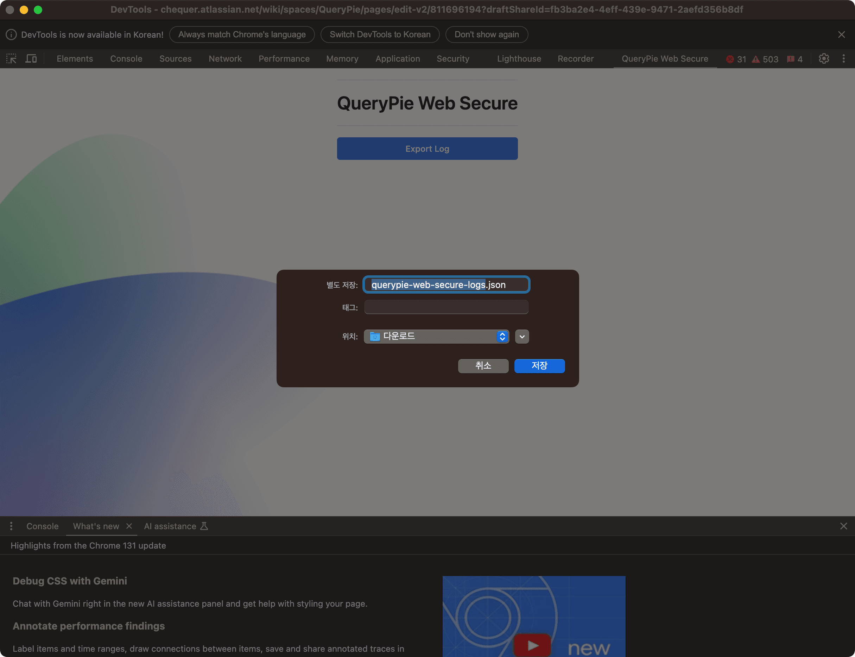The height and width of the screenshot is (657, 855).
Task: Open the 4 issues indicator
Action: [794, 59]
